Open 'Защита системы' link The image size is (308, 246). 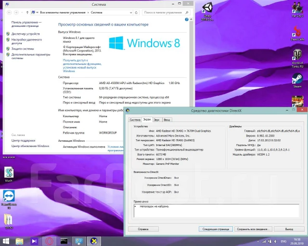(x=23, y=49)
